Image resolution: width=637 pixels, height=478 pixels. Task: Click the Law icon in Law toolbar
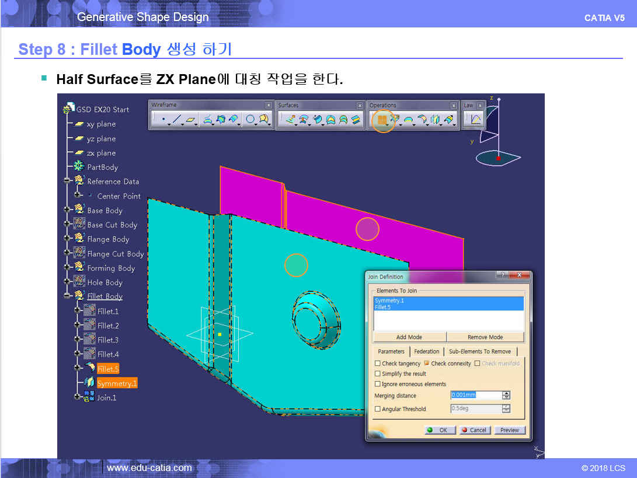point(475,120)
